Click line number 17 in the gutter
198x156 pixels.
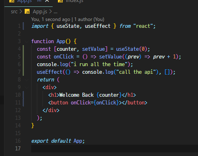(18, 149)
